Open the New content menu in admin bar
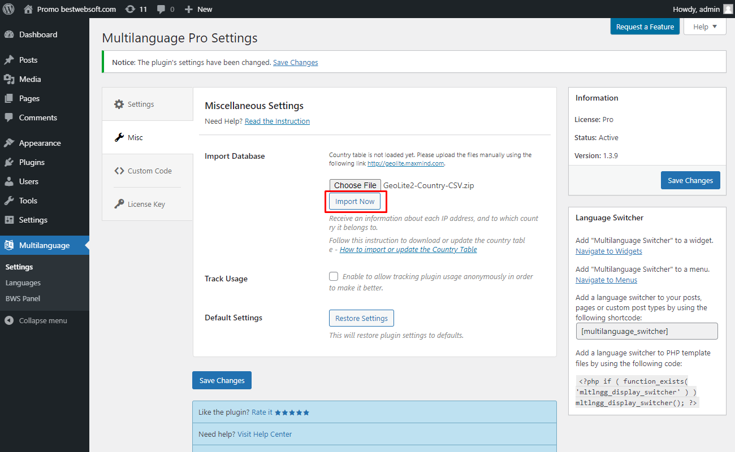The height and width of the screenshot is (452, 735). pos(198,9)
